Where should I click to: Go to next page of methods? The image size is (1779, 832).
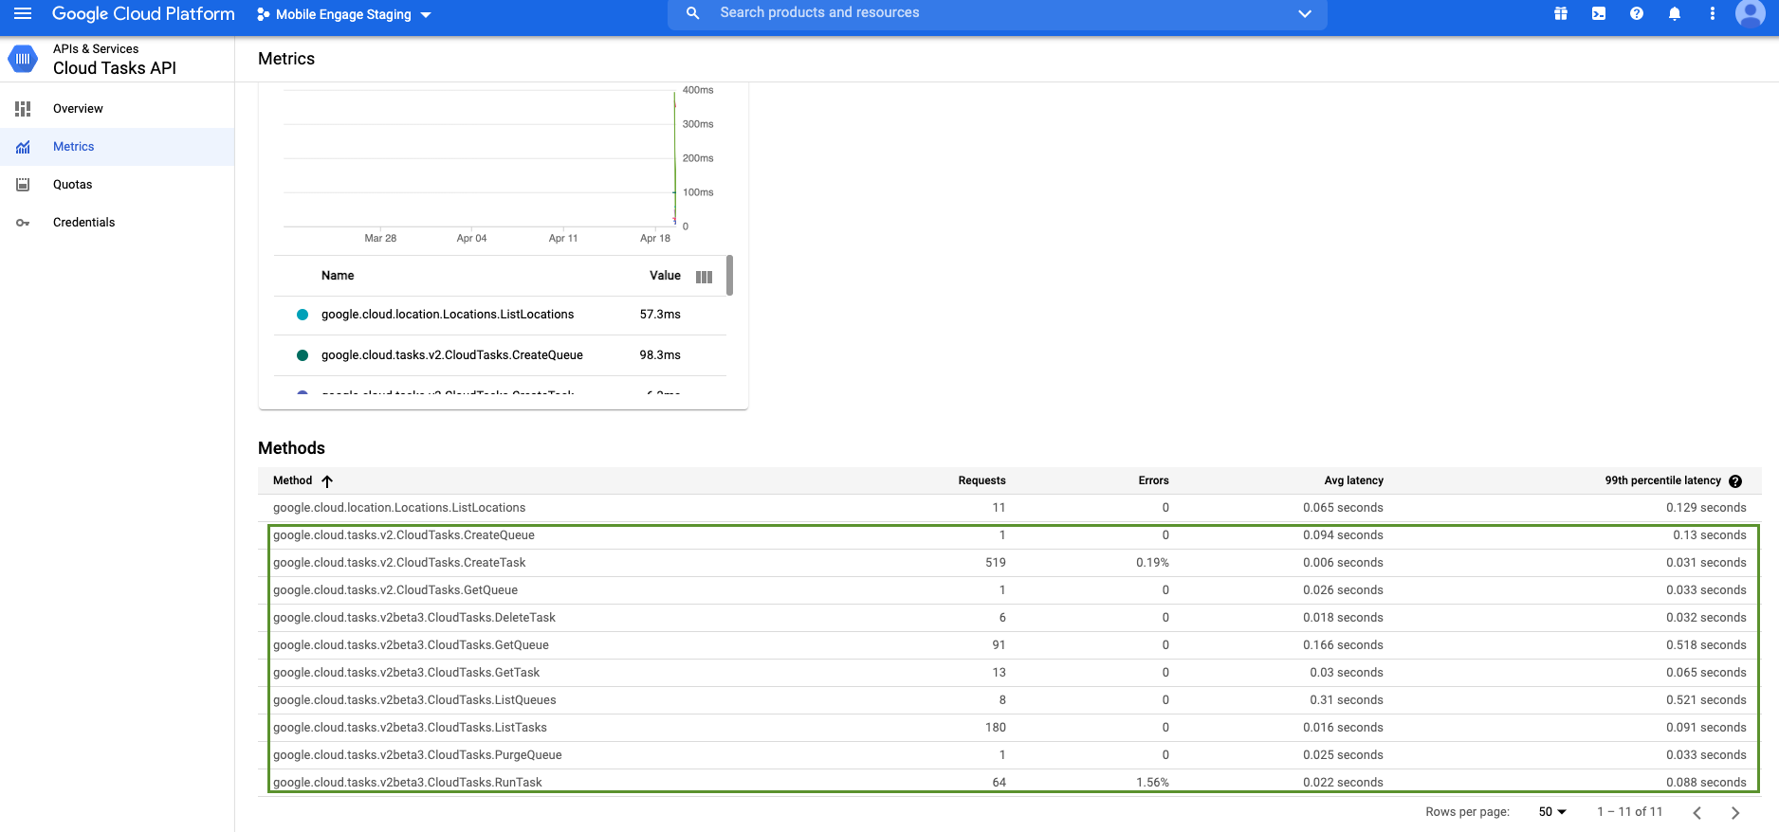coord(1735,813)
